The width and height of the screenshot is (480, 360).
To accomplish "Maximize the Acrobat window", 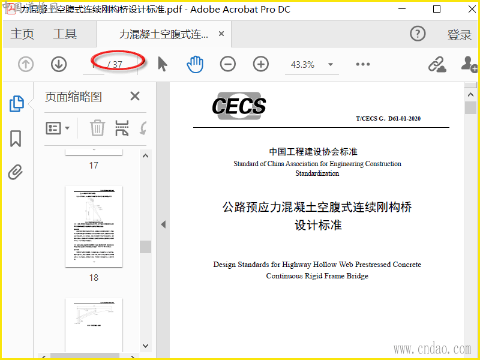I will [437, 9].
